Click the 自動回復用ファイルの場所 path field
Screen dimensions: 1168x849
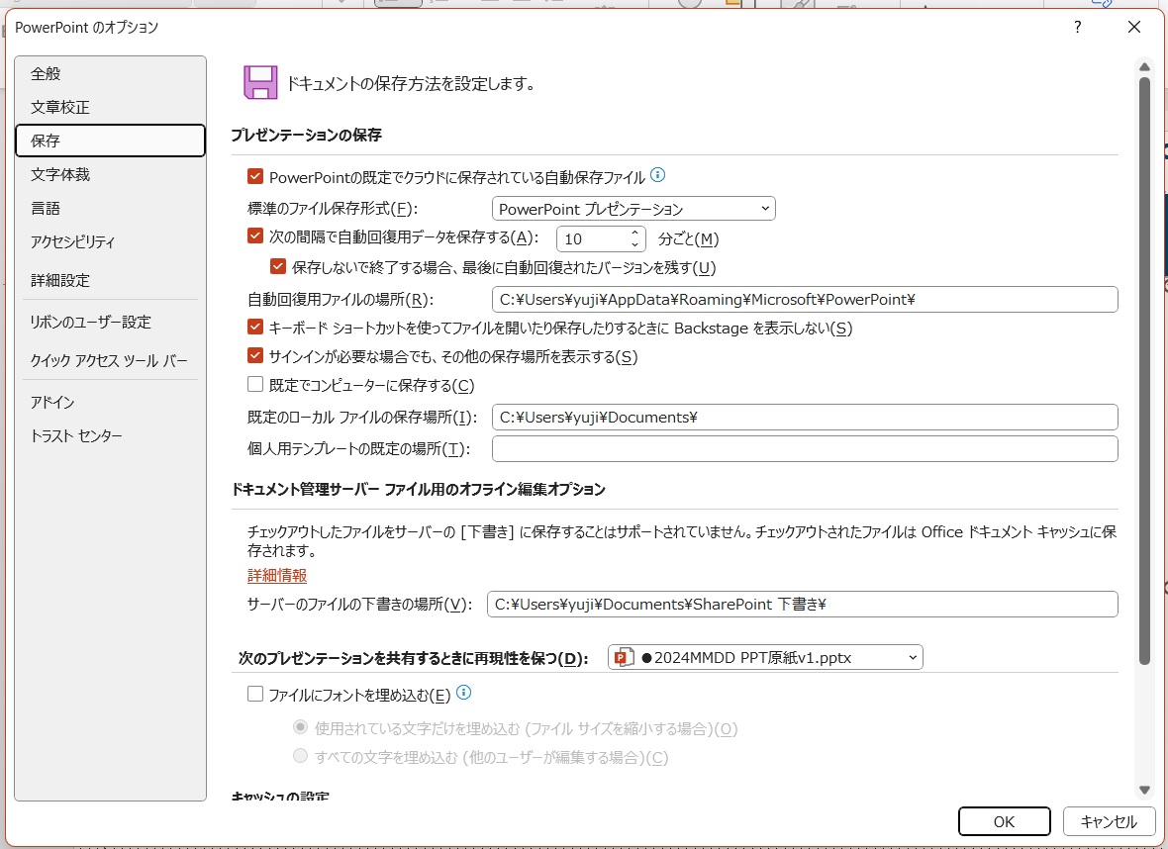pos(805,300)
